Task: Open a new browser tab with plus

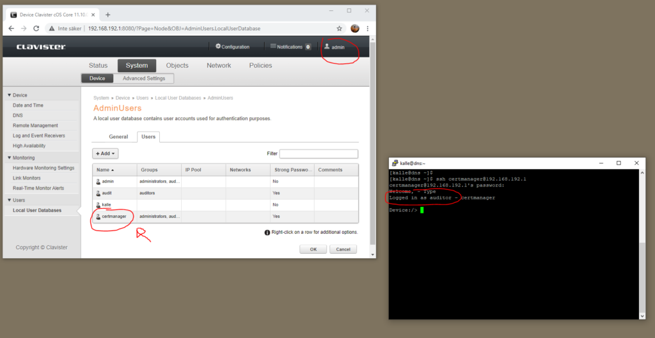Action: click(x=107, y=15)
